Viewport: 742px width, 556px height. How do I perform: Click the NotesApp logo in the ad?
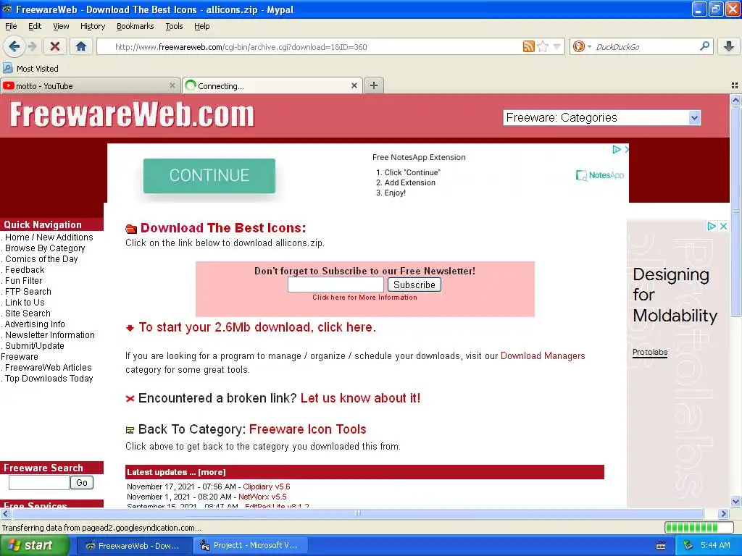tap(599, 175)
